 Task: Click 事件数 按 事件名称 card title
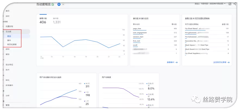(141, 18)
